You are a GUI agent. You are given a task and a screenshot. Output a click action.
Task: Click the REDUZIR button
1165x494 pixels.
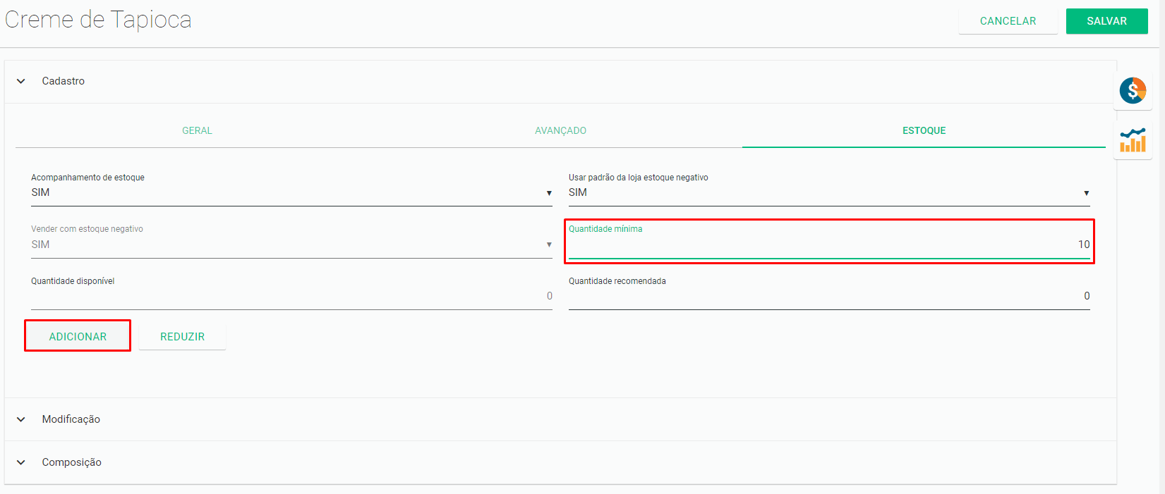[182, 336]
